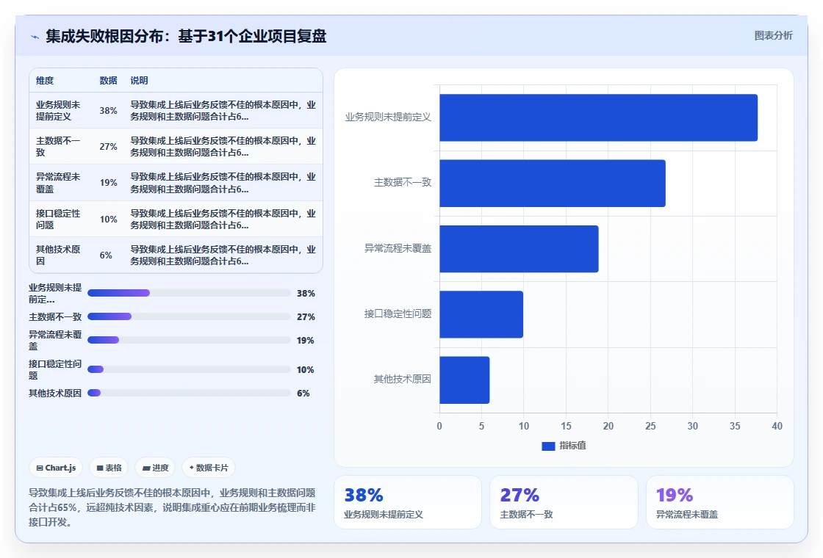Click the lightning icon beside the title

pyautogui.click(x=35, y=37)
